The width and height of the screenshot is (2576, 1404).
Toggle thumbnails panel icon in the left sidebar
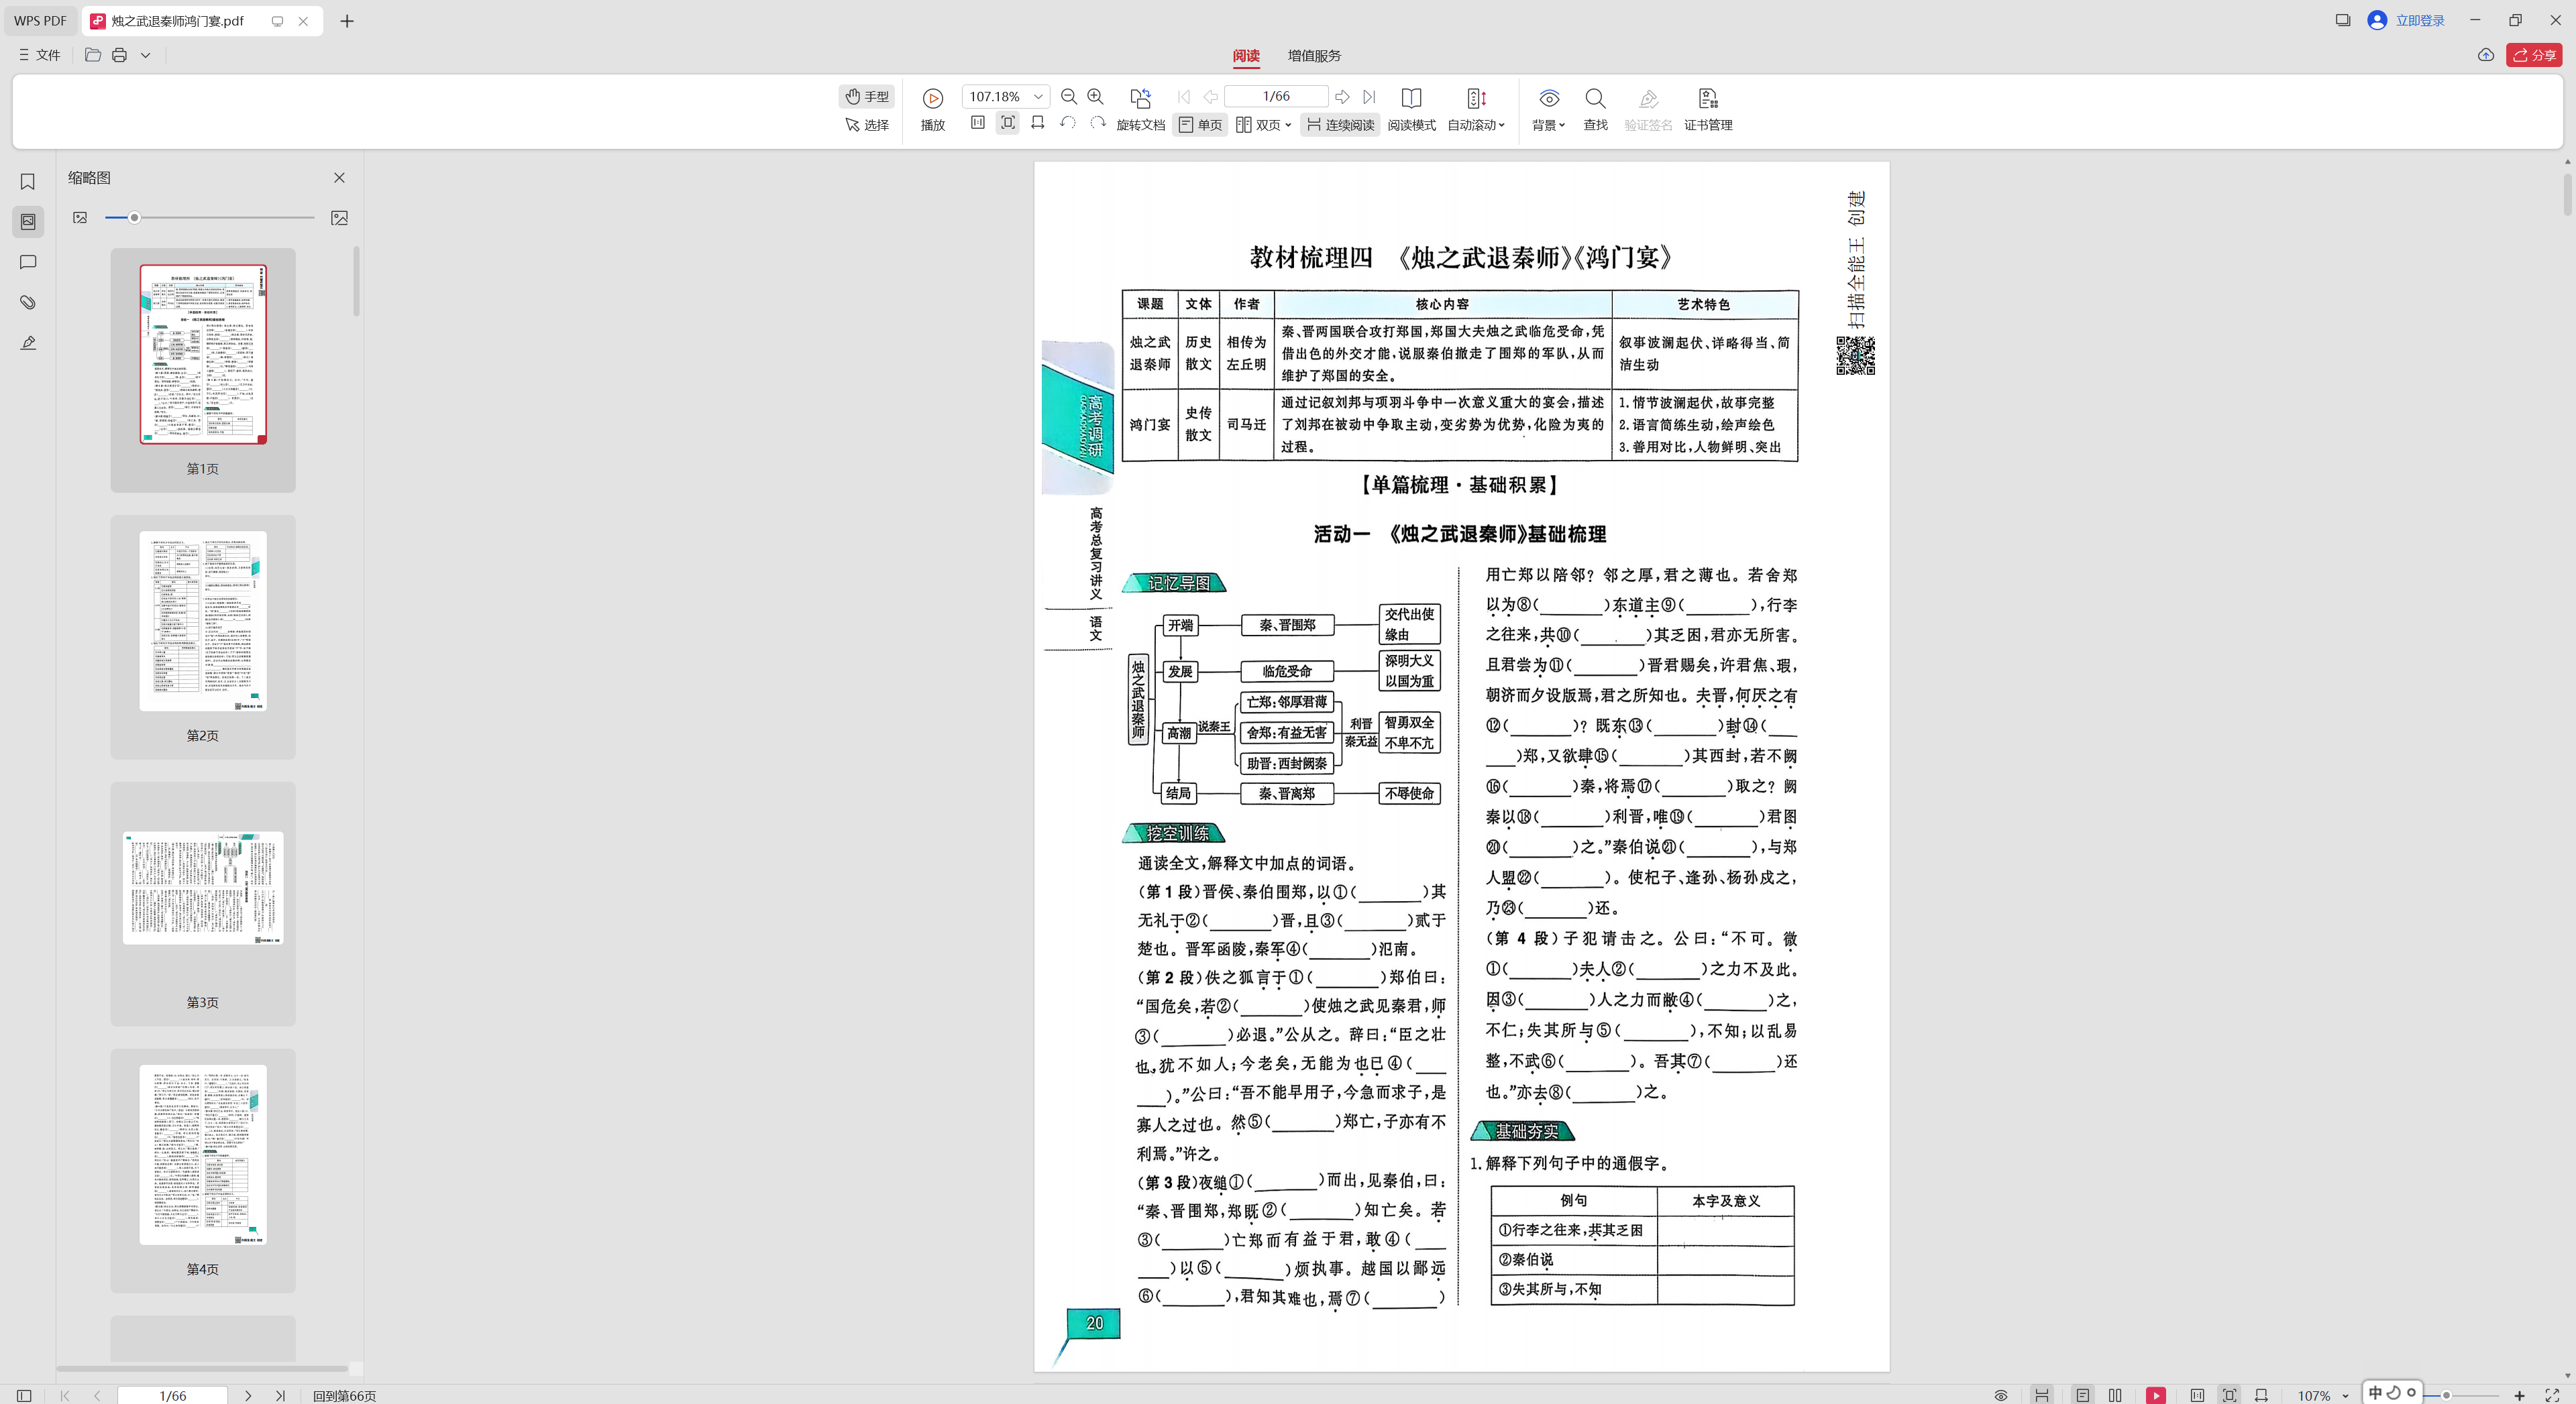(x=28, y=221)
